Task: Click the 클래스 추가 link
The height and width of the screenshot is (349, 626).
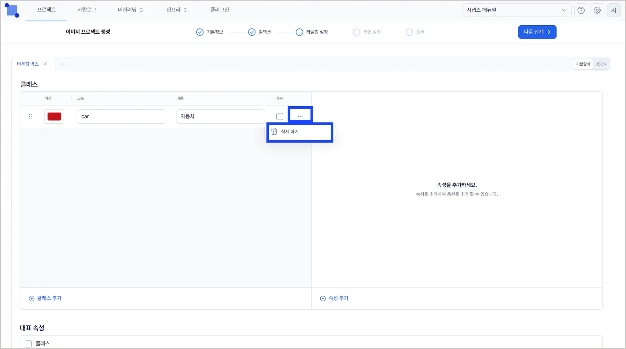Action: click(45, 298)
